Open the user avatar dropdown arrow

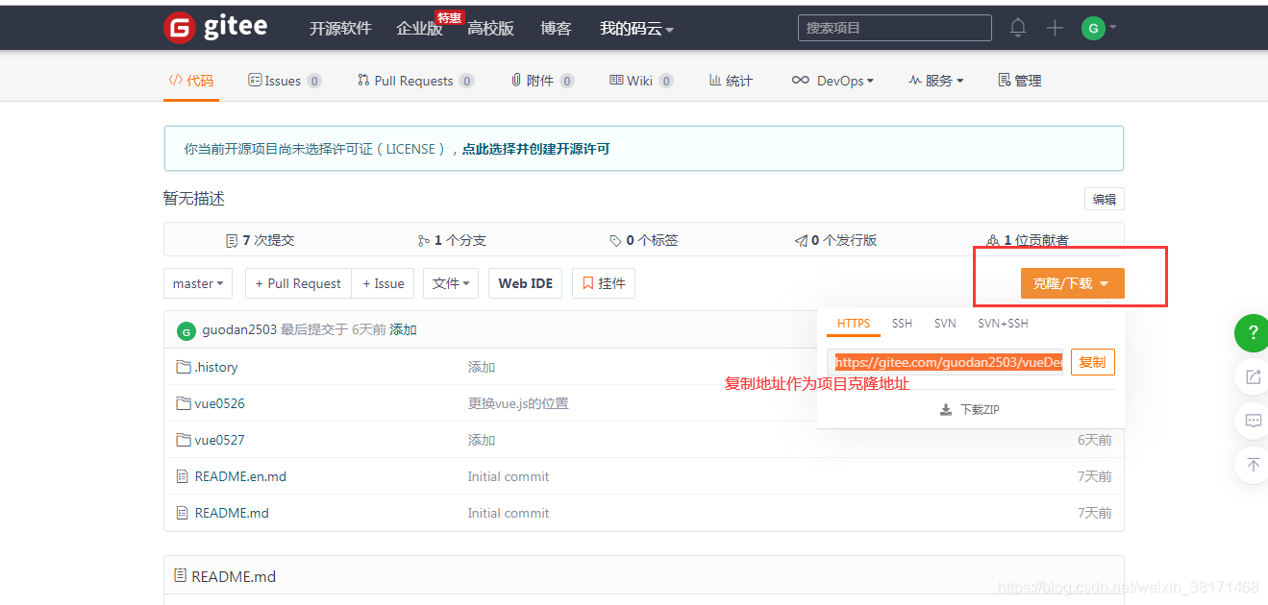pos(1113,27)
